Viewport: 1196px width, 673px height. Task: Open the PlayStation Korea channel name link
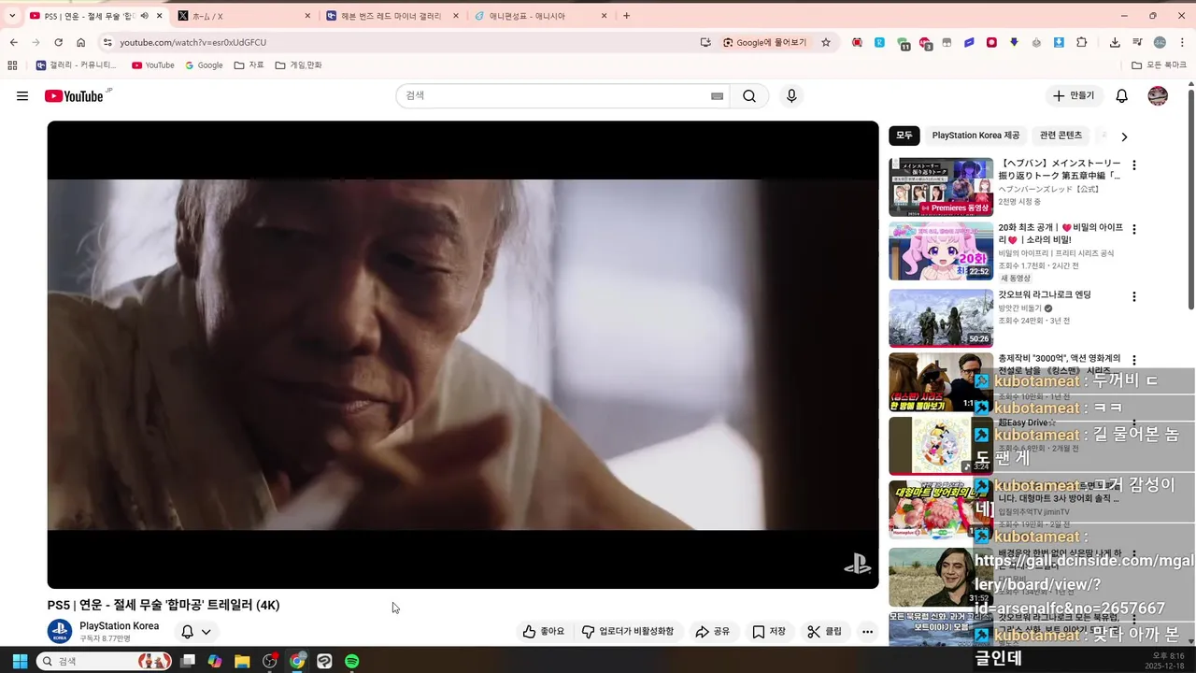pos(120,625)
